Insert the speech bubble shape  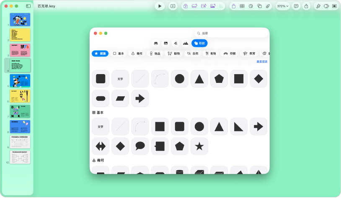[140, 146]
